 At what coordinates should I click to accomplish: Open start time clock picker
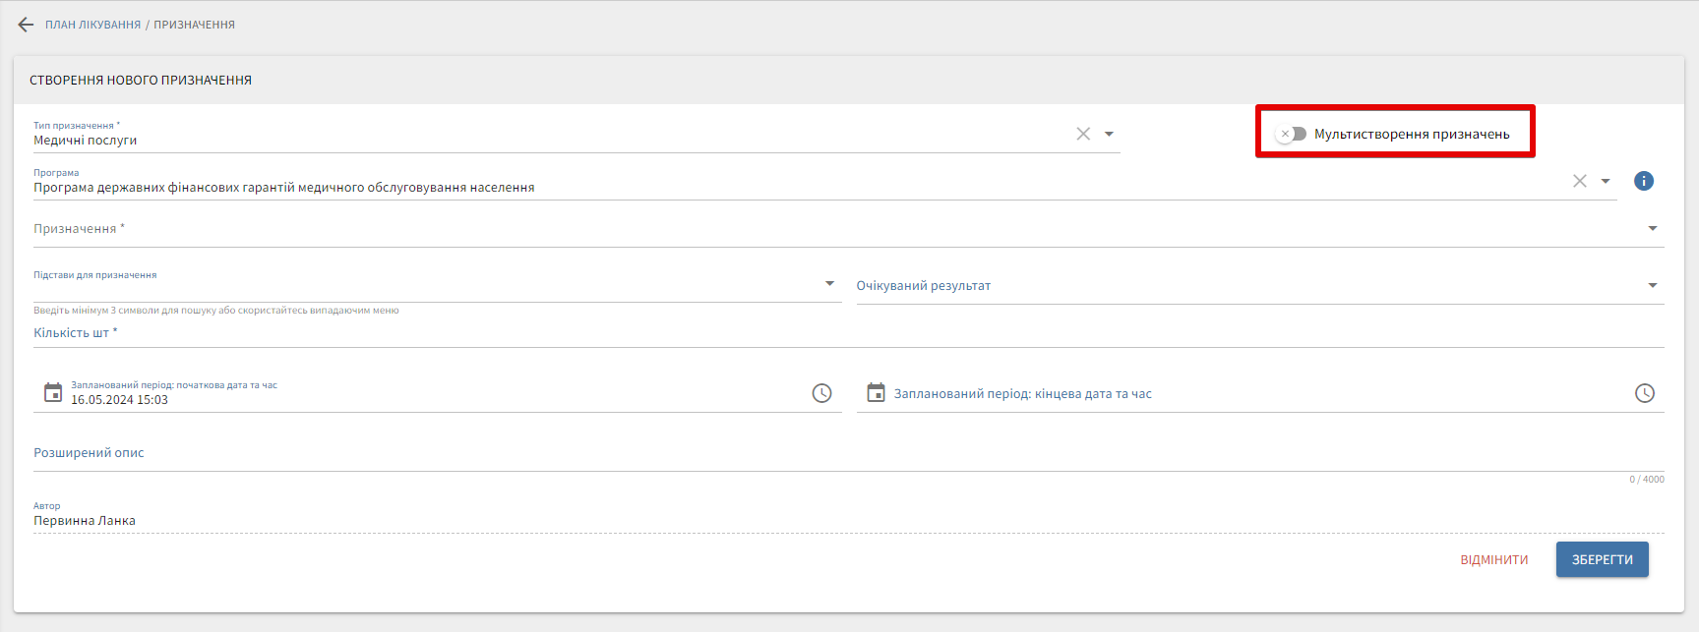tap(821, 393)
